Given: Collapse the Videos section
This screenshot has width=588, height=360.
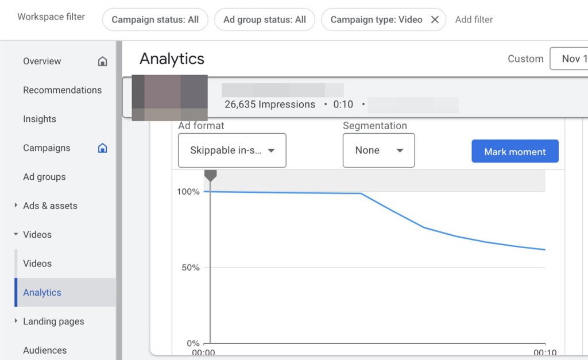Looking at the screenshot, I should tap(16, 234).
